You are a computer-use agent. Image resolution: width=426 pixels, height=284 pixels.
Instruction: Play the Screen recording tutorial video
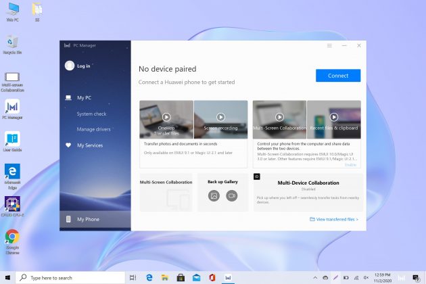point(220,117)
